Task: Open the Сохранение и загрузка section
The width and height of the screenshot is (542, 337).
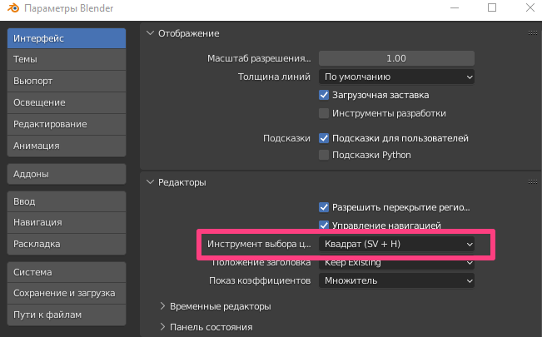Action: click(x=67, y=293)
